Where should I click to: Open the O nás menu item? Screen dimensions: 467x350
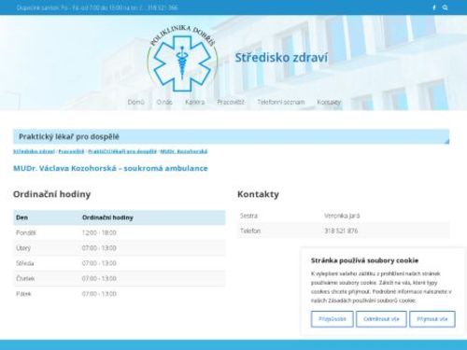pos(164,102)
